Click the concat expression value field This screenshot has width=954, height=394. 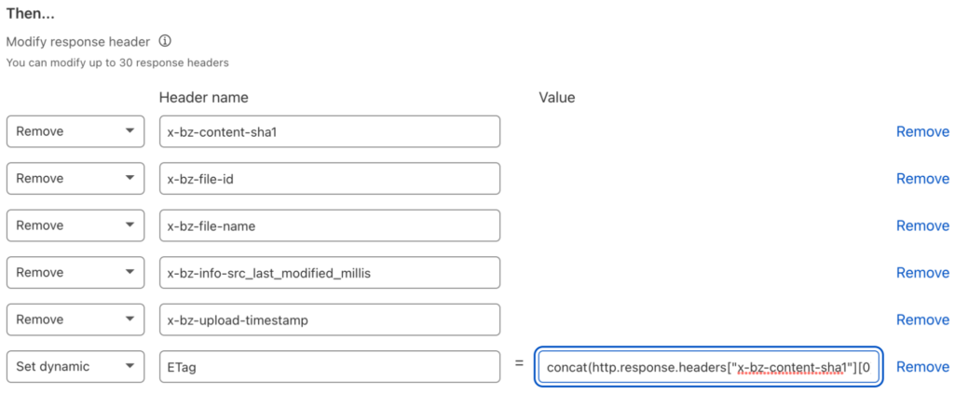click(708, 367)
